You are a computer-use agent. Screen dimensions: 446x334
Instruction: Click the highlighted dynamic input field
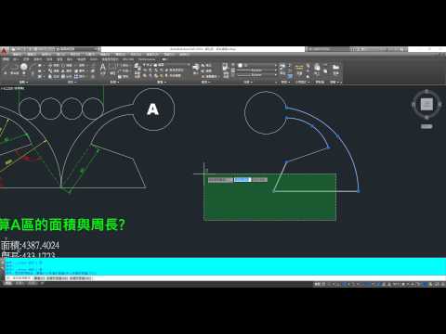243,180
